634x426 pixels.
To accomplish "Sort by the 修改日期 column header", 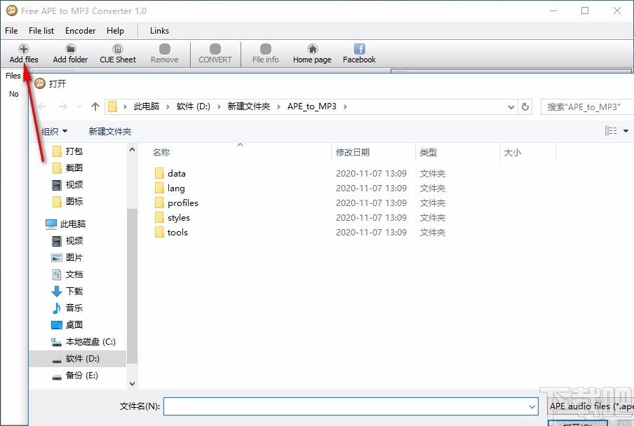I will (x=353, y=152).
